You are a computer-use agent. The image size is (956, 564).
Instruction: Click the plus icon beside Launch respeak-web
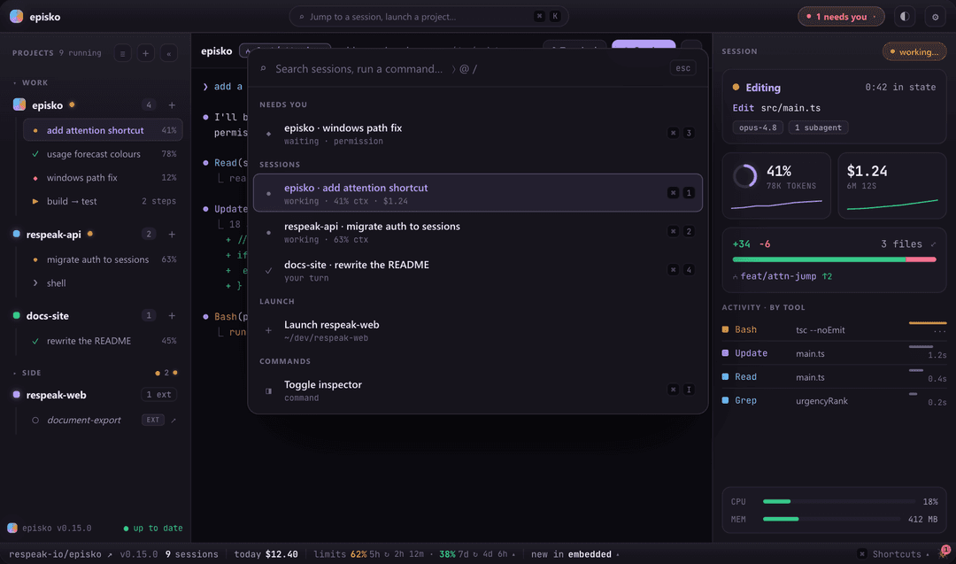[268, 330]
